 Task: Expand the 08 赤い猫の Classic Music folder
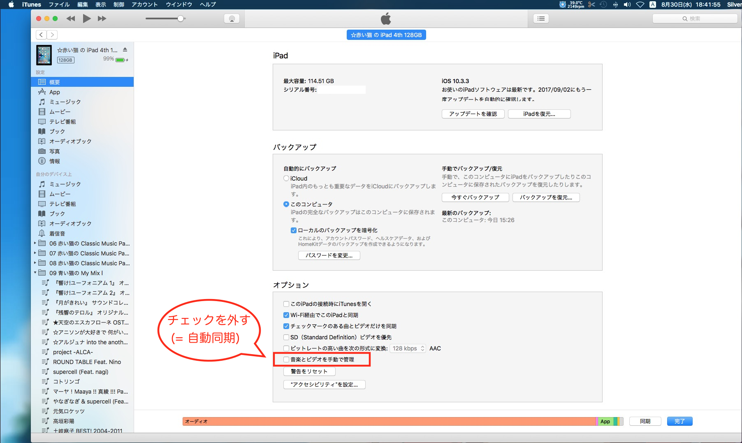tap(35, 263)
